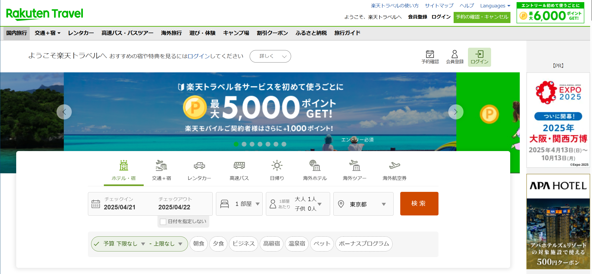Jump to last carousel dot

(284, 144)
